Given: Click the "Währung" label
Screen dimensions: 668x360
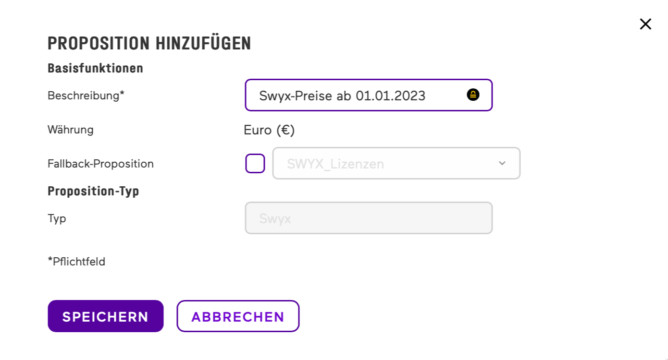Looking at the screenshot, I should [71, 130].
